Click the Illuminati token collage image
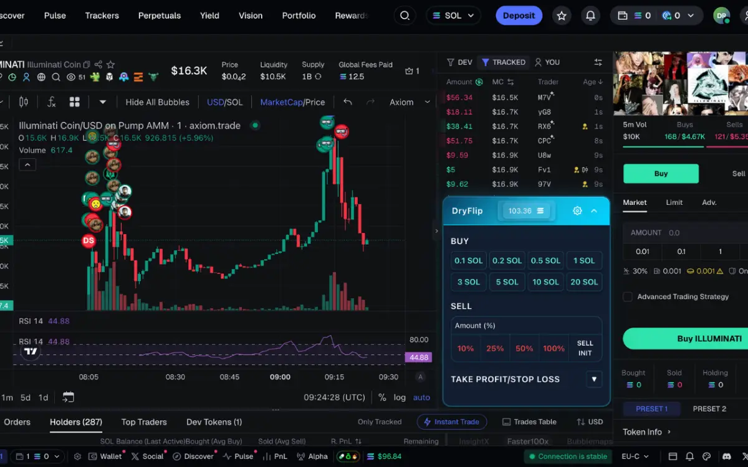 (x=681, y=83)
